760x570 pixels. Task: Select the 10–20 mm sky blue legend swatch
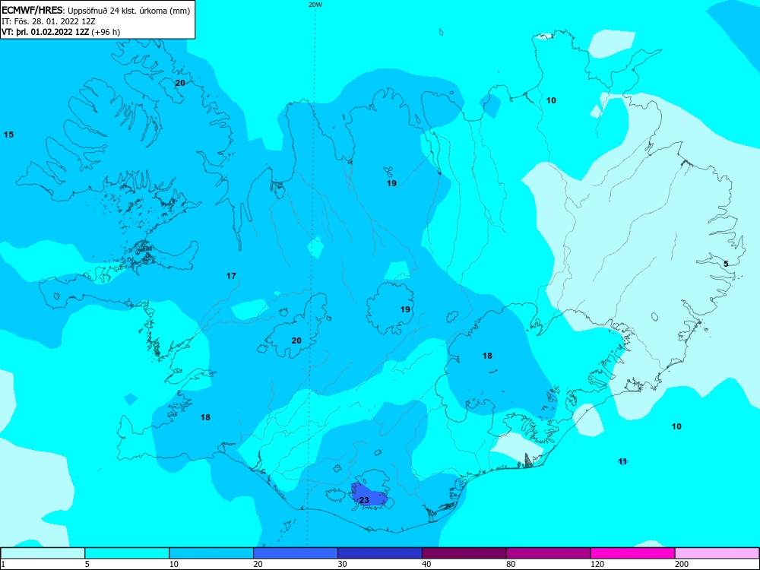[x=211, y=553]
